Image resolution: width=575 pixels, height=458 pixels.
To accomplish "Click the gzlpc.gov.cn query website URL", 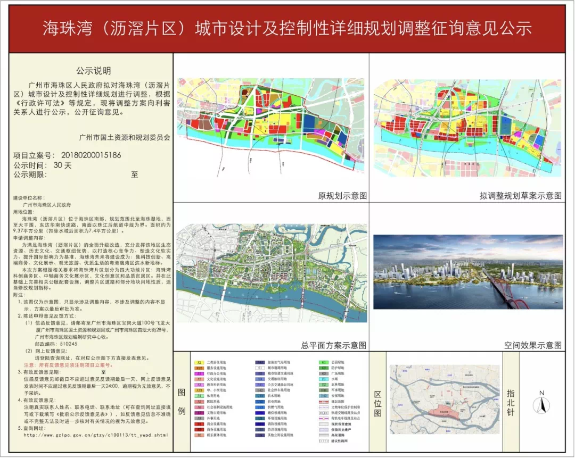I will (x=96, y=434).
